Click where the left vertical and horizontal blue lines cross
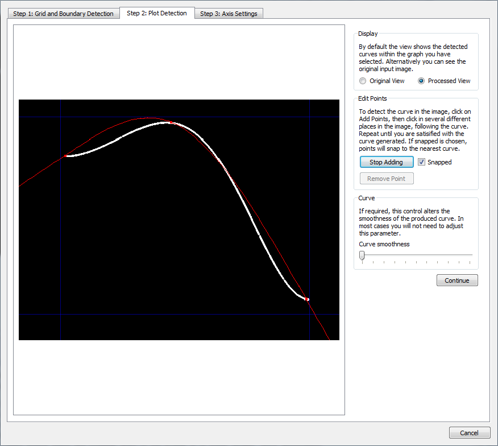The image size is (498, 446). click(60, 314)
